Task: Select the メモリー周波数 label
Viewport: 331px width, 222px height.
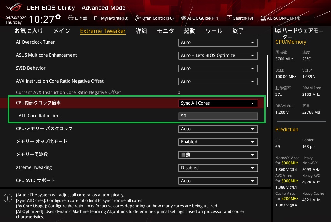Action: click(x=32, y=154)
